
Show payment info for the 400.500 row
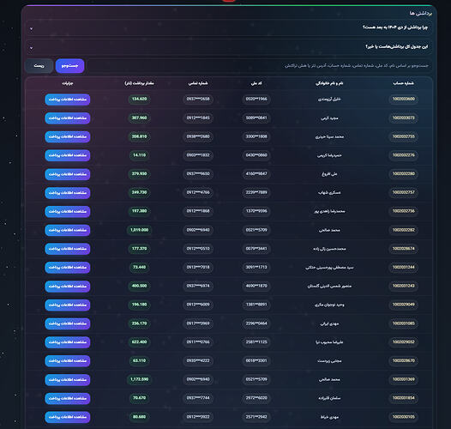tap(68, 287)
